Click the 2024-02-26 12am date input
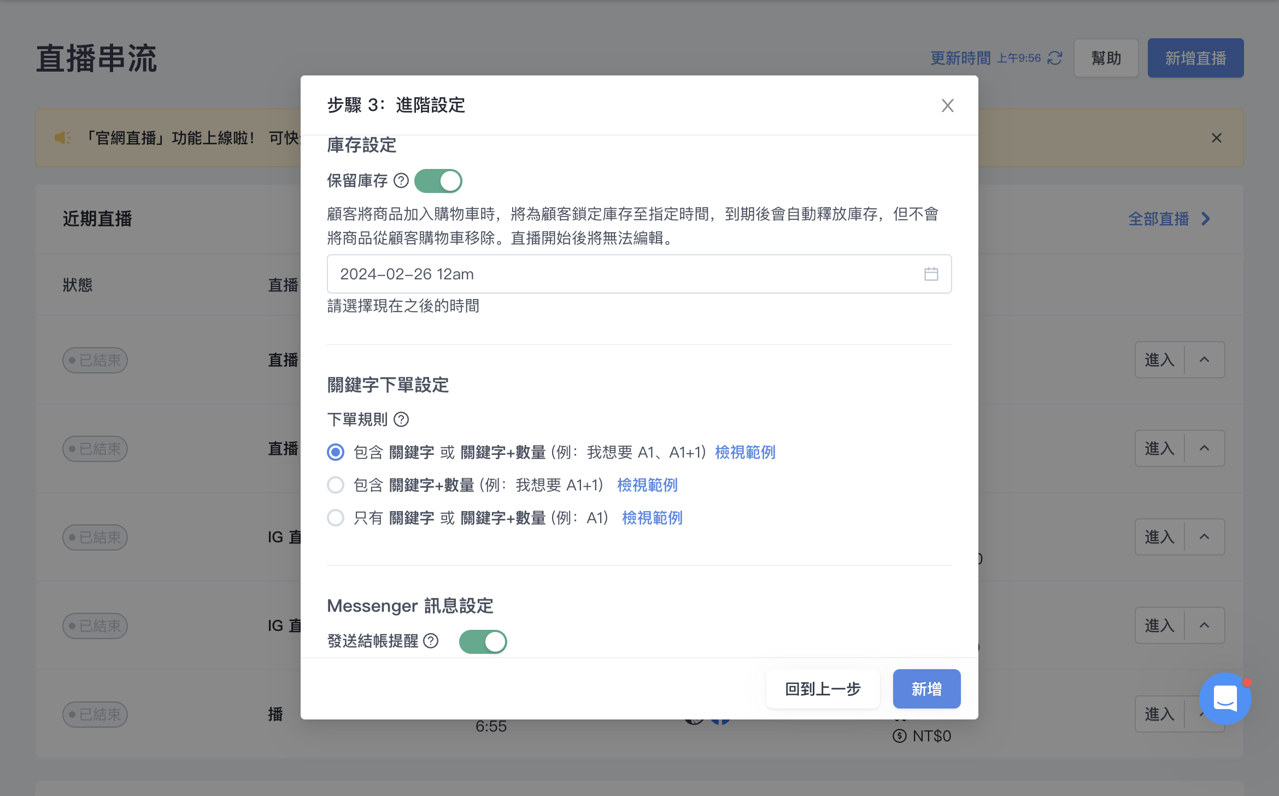 coord(639,274)
